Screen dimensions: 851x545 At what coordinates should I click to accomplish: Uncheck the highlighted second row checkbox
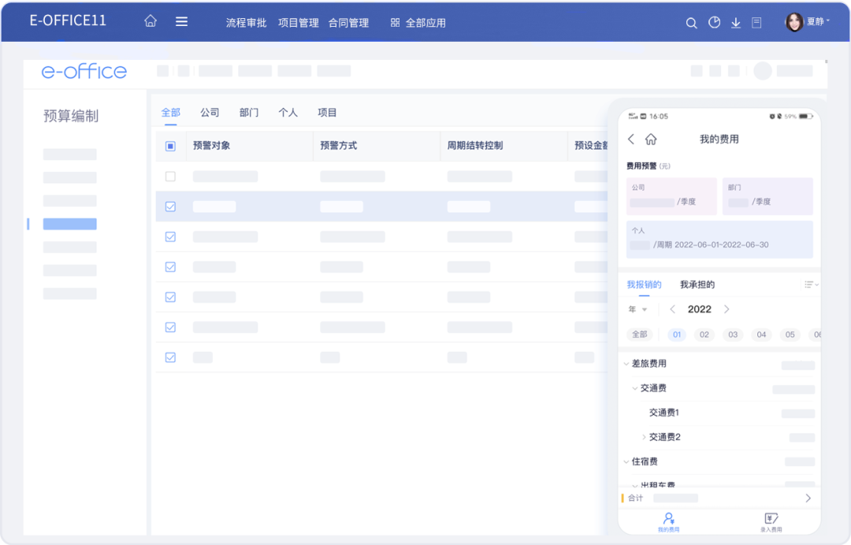pos(170,206)
